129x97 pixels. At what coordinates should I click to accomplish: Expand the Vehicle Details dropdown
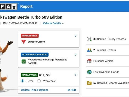click(53, 23)
